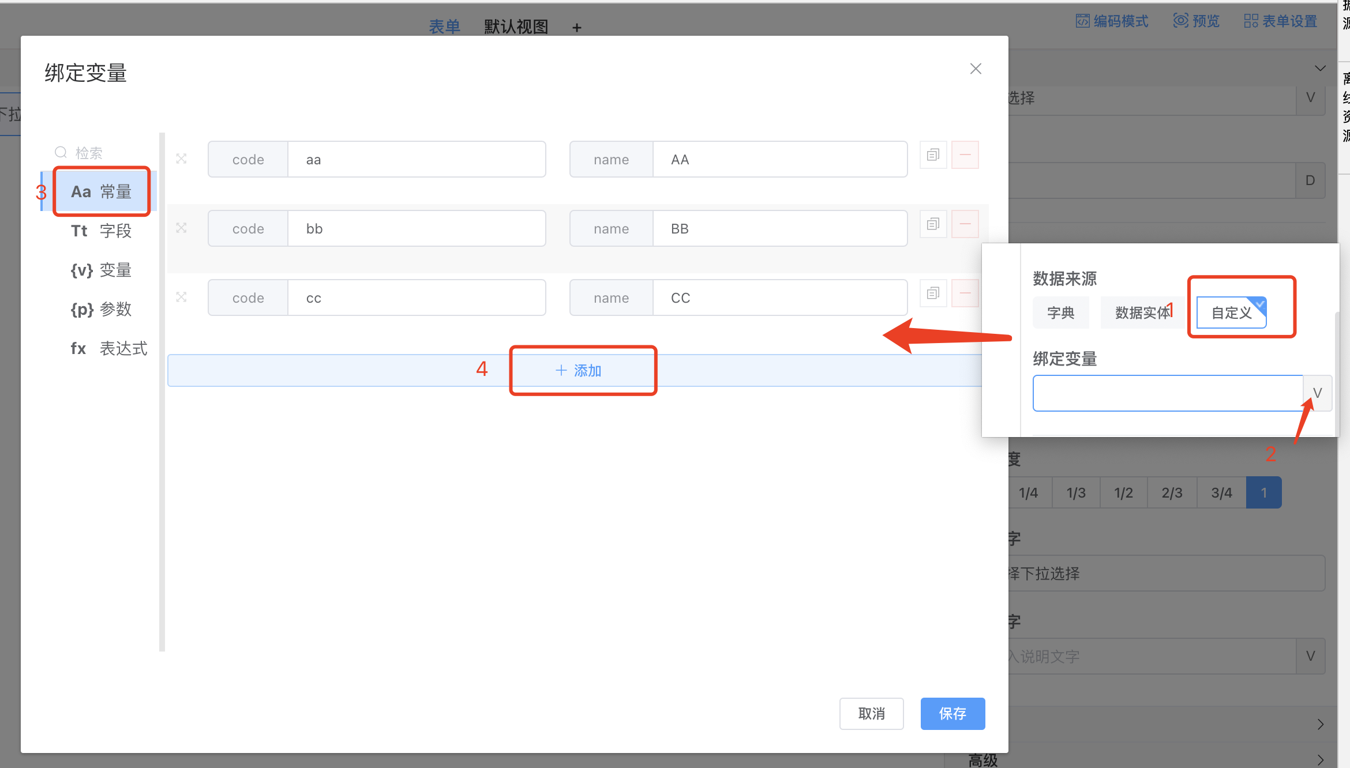Select 自定义 data source option
This screenshot has width=1350, height=768.
point(1231,313)
